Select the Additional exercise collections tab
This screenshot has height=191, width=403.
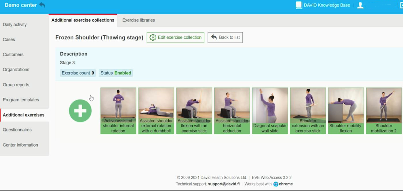(x=83, y=20)
